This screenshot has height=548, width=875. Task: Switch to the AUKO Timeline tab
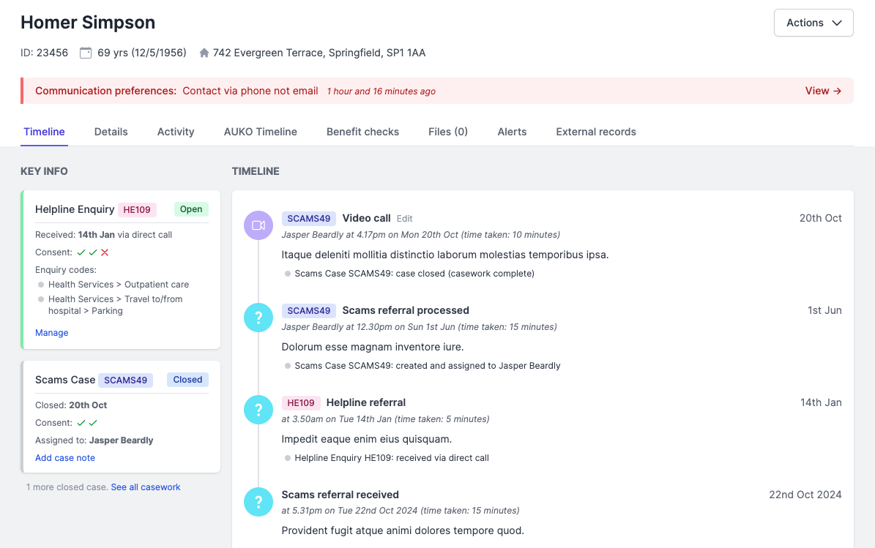pyautogui.click(x=260, y=132)
